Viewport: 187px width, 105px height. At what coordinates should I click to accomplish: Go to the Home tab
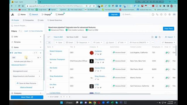click(x=22, y=15)
